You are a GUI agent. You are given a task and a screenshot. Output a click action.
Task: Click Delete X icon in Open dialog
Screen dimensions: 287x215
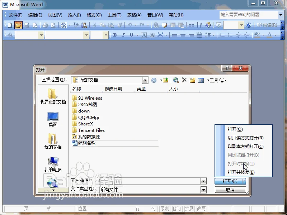184,80
